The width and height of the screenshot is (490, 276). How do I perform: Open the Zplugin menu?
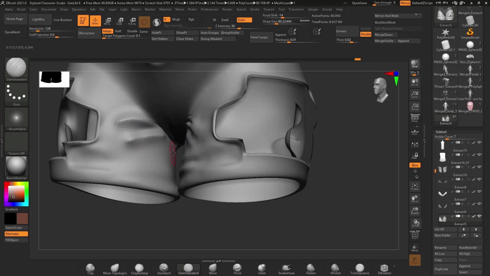[313, 9]
